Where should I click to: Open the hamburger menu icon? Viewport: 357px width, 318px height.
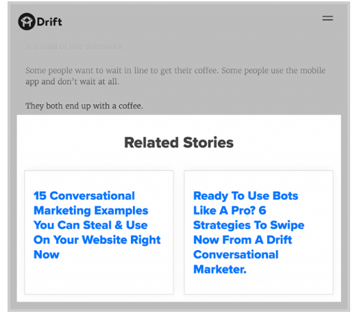coord(328,19)
